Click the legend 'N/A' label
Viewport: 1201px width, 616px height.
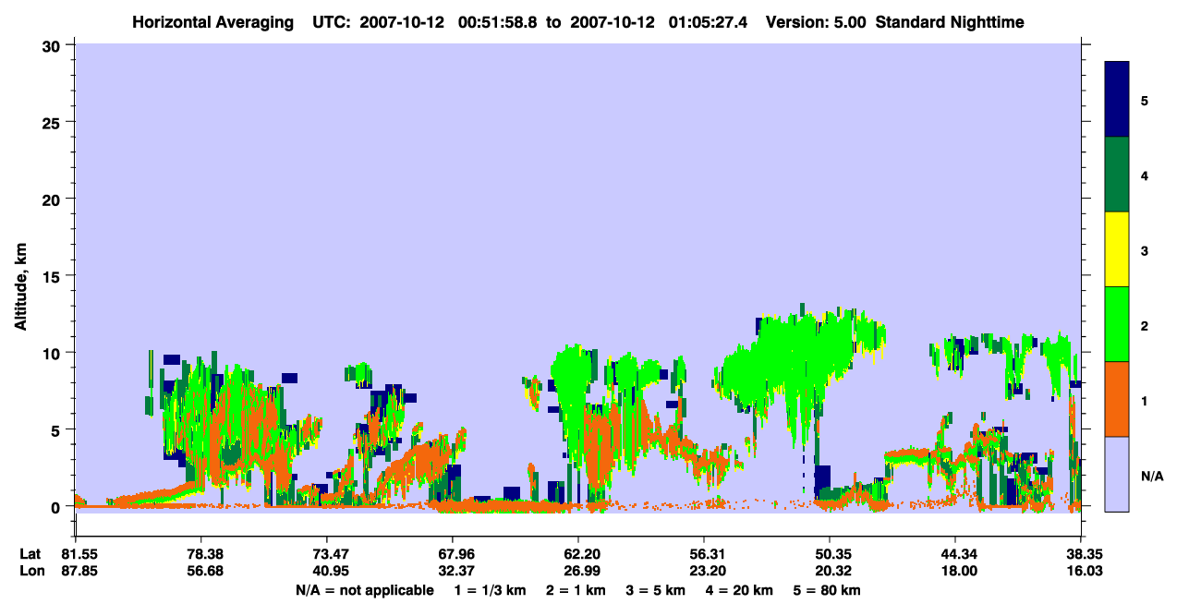(1152, 477)
